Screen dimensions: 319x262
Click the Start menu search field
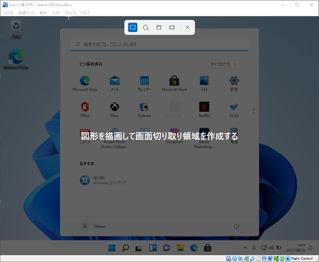(x=159, y=45)
